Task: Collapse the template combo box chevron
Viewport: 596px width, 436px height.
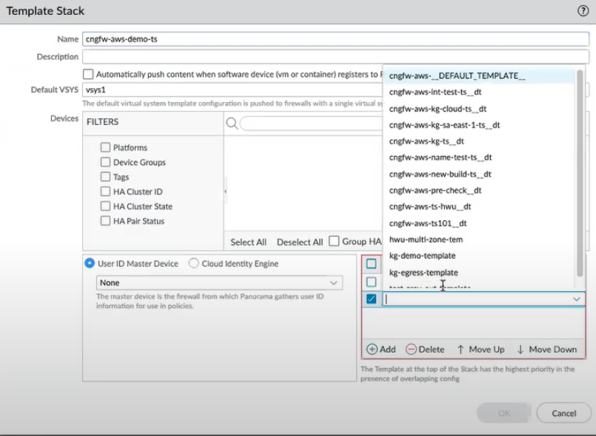Action: tap(577, 299)
